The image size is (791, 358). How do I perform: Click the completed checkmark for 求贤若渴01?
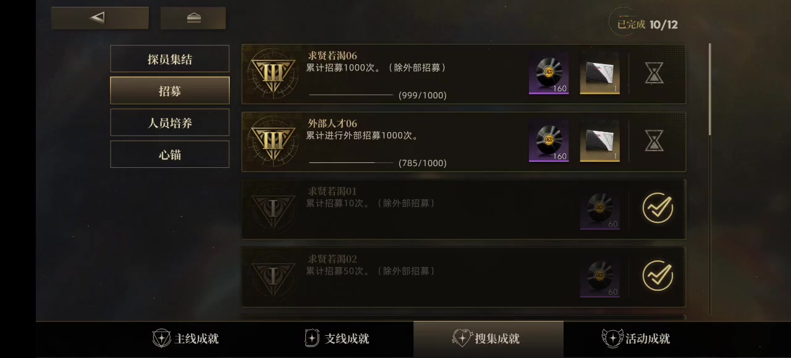pyautogui.click(x=658, y=209)
